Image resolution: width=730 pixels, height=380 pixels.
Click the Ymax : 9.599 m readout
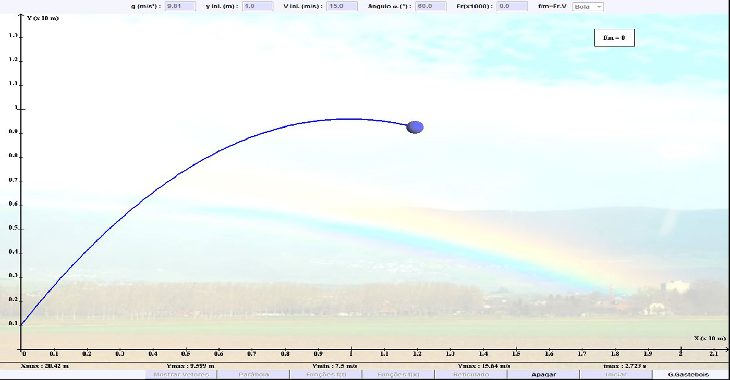tap(190, 366)
